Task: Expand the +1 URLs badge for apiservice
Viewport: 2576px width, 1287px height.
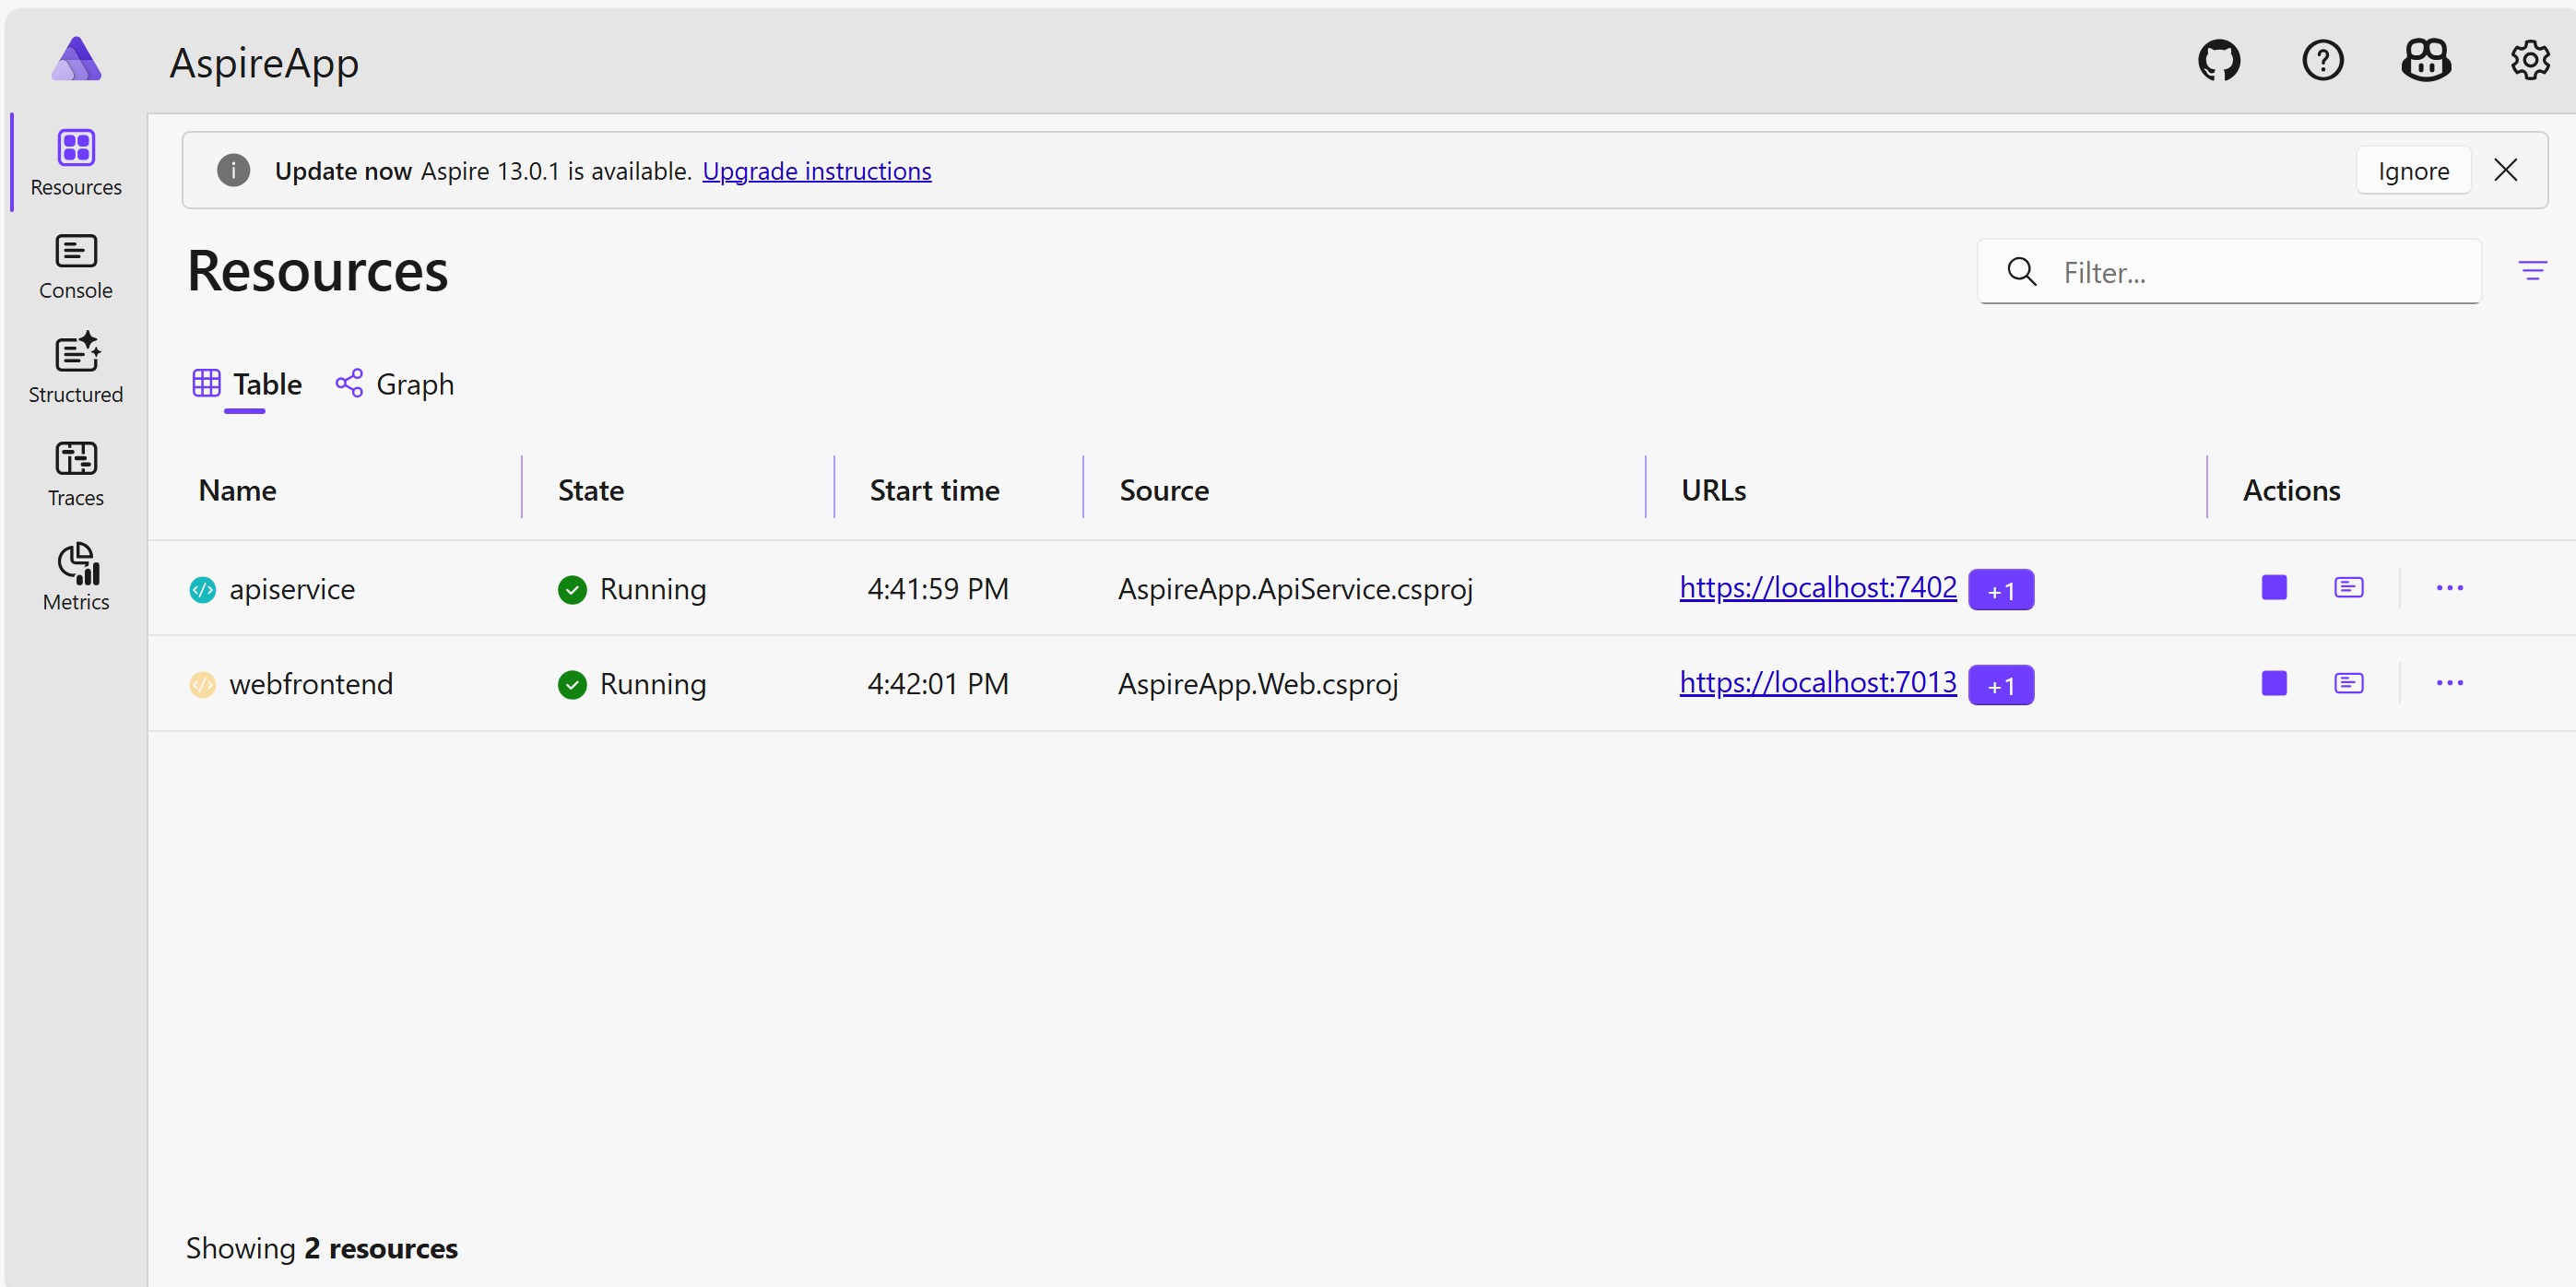Action: [2001, 590]
